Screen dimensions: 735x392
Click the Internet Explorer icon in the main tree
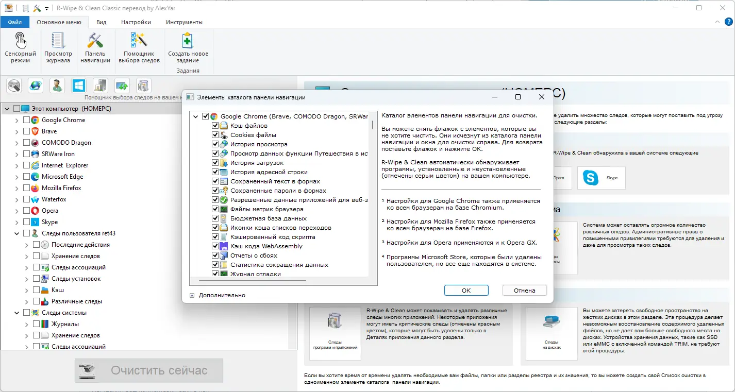(35, 165)
